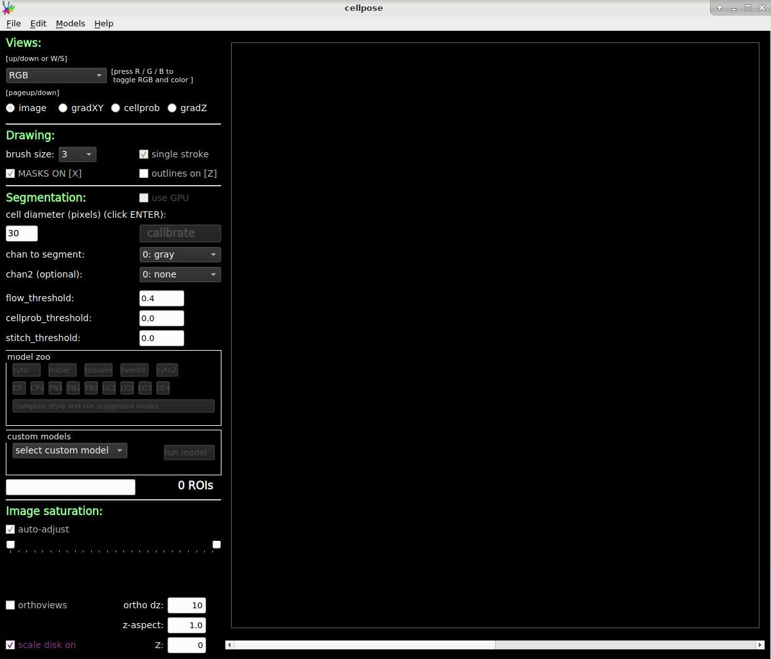The height and width of the screenshot is (659, 771).
Task: Select the cyto2 model in model zoo
Action: coord(167,369)
